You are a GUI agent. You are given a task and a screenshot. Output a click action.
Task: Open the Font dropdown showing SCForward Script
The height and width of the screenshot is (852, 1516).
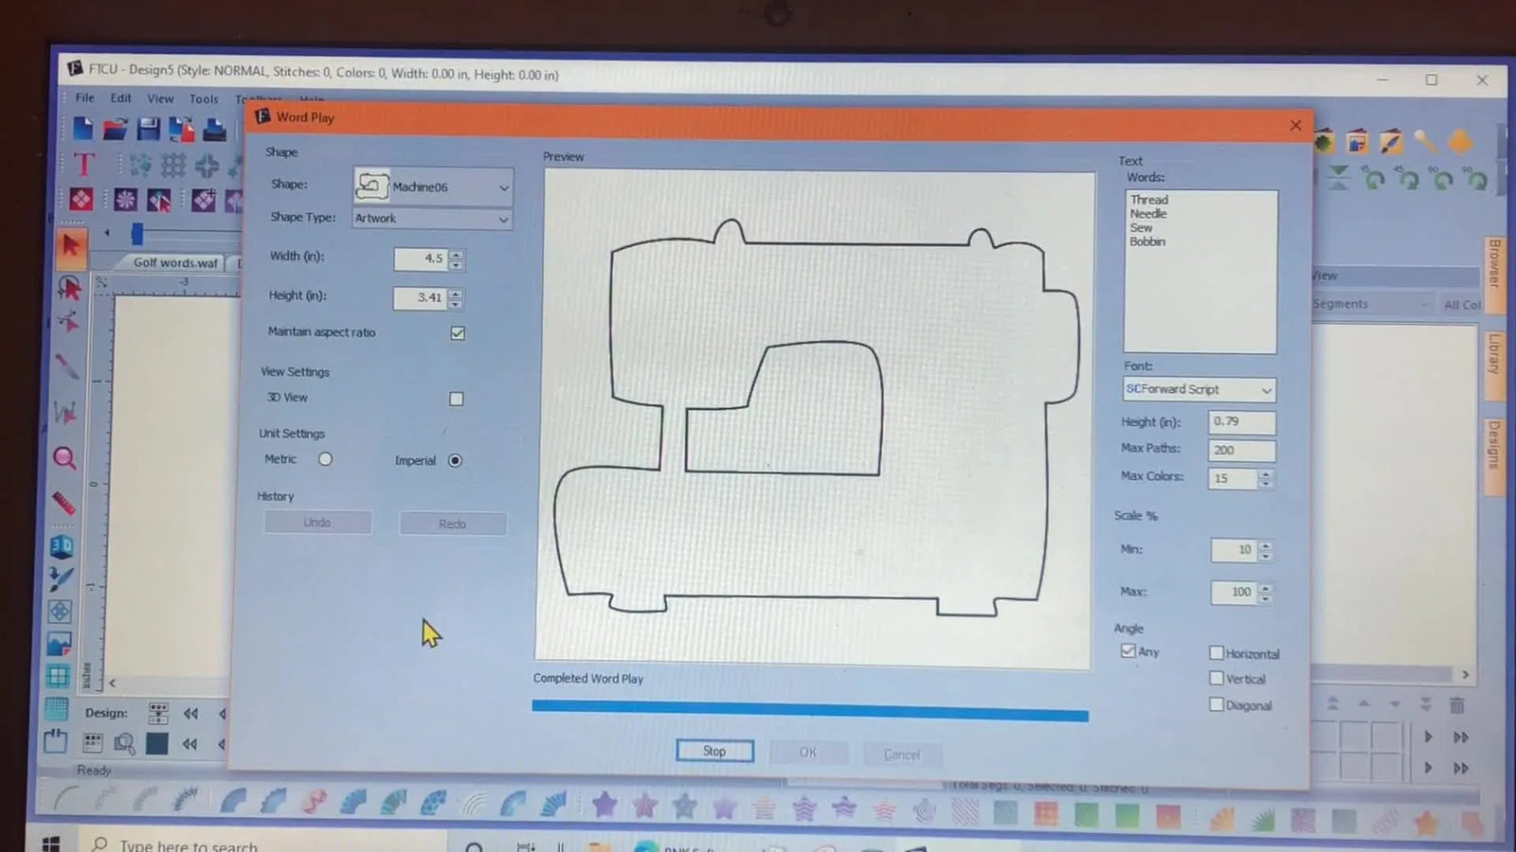coord(1266,389)
